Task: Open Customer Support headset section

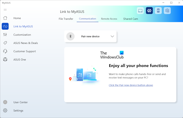Action: tap(25, 51)
